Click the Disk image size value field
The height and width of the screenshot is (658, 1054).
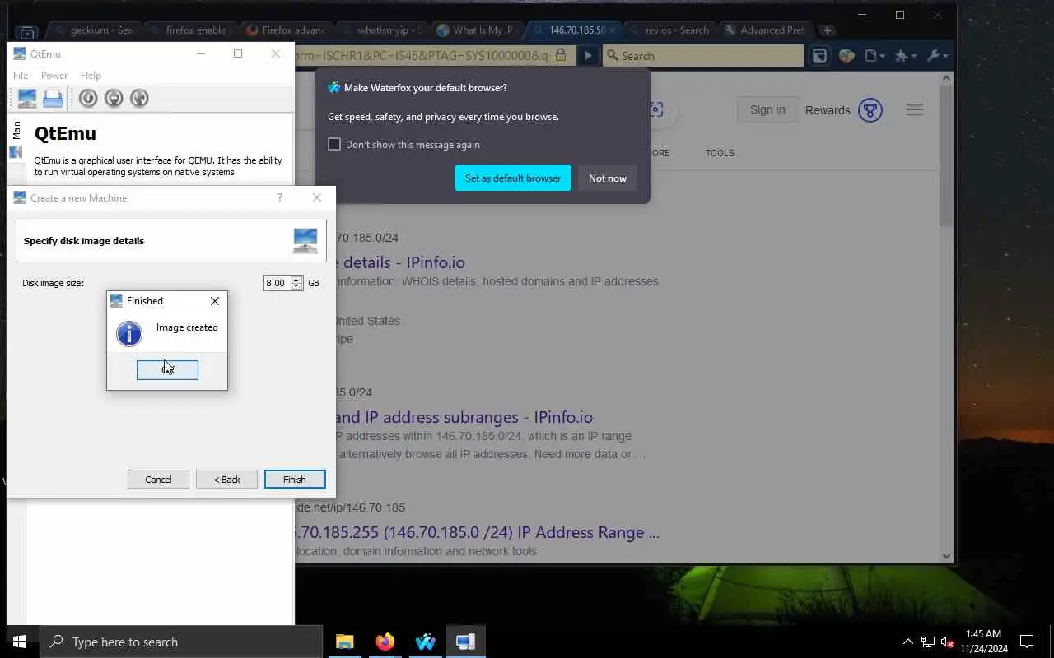[277, 283]
